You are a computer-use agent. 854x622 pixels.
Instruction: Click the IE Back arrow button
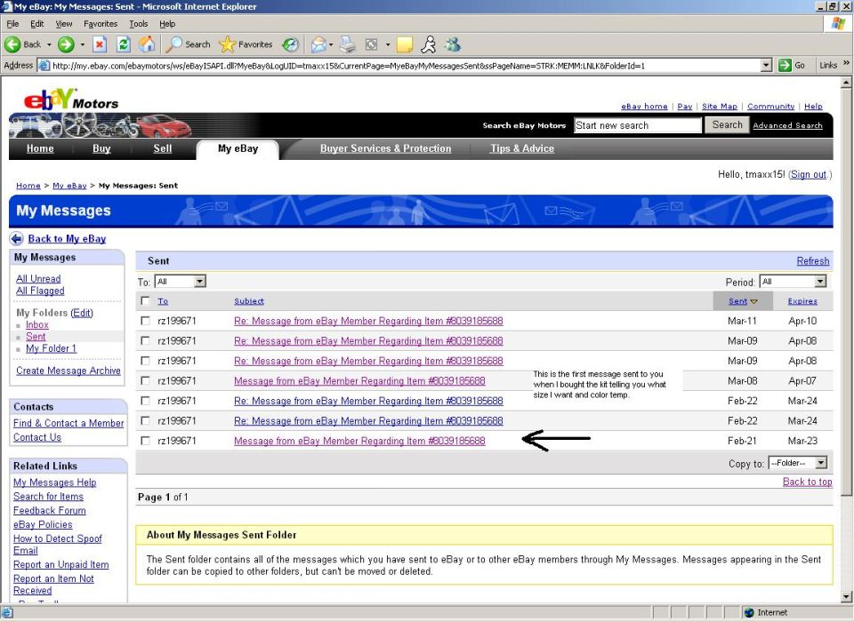pyautogui.click(x=12, y=44)
